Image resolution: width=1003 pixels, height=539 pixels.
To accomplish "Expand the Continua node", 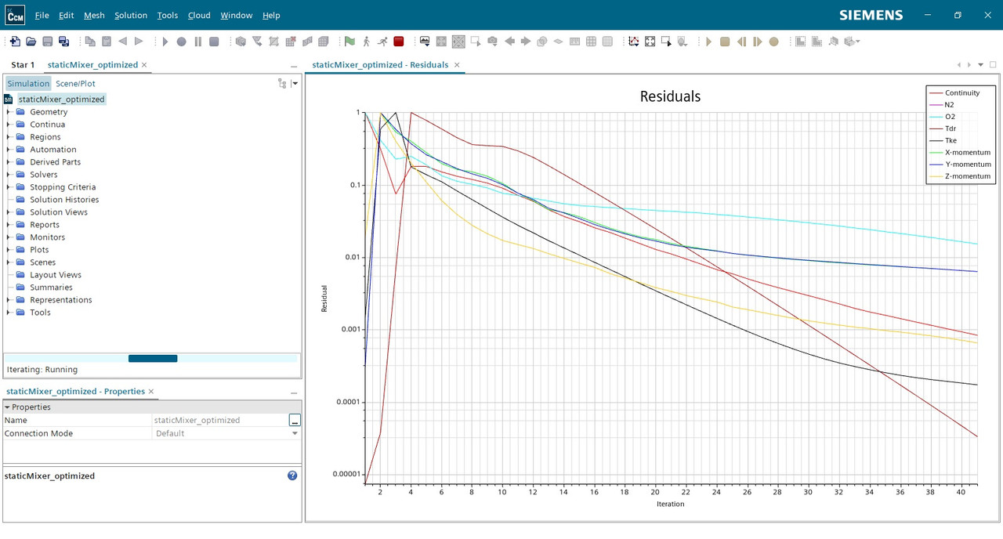I will pyautogui.click(x=9, y=125).
